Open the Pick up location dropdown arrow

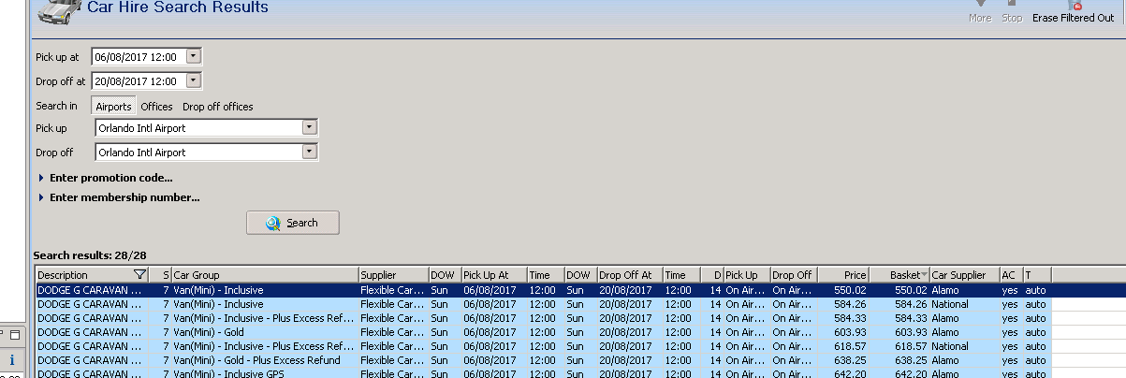point(310,127)
